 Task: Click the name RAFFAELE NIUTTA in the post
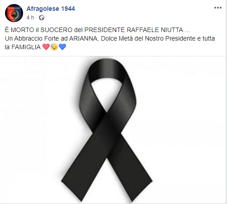[155, 30]
